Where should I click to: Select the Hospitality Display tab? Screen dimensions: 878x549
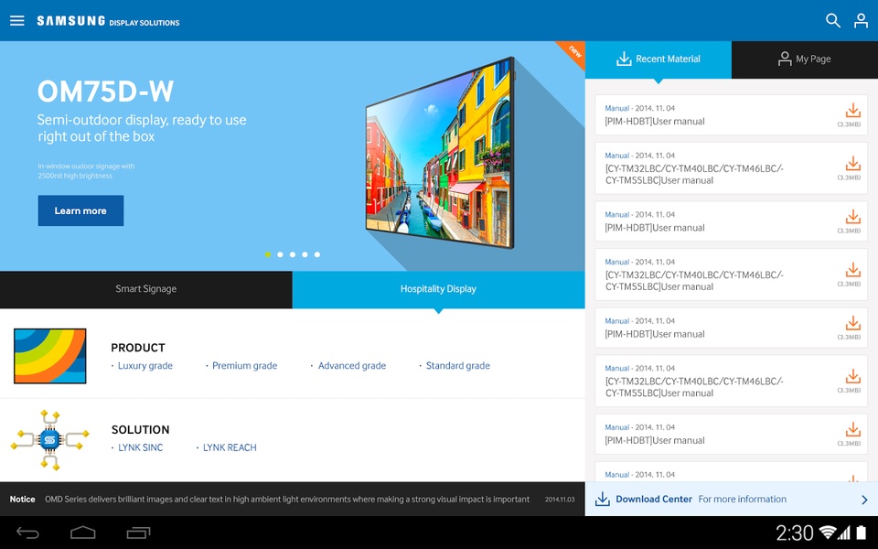pos(438,289)
